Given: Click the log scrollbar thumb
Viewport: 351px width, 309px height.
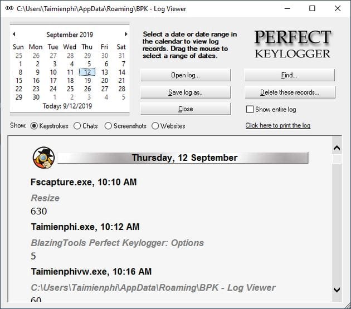Looking at the screenshot, I should [337, 159].
